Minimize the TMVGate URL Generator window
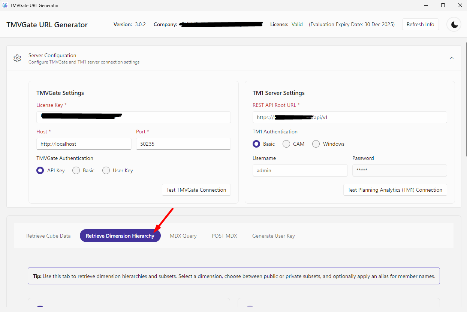This screenshot has height=312, width=467. [x=427, y=5]
